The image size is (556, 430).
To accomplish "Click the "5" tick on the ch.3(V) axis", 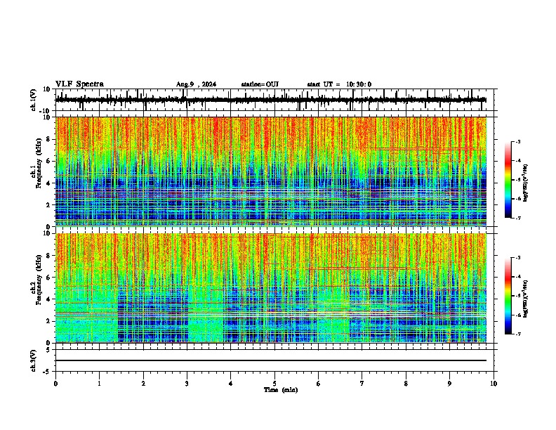I will [x=48, y=349].
